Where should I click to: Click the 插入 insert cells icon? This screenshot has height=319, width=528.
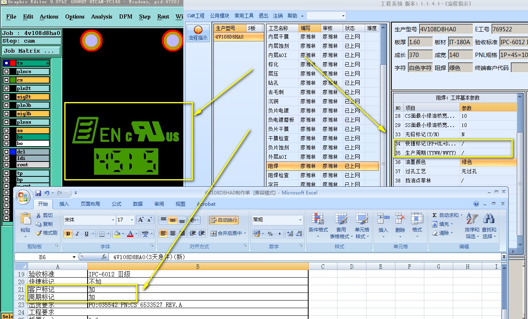tap(383, 225)
